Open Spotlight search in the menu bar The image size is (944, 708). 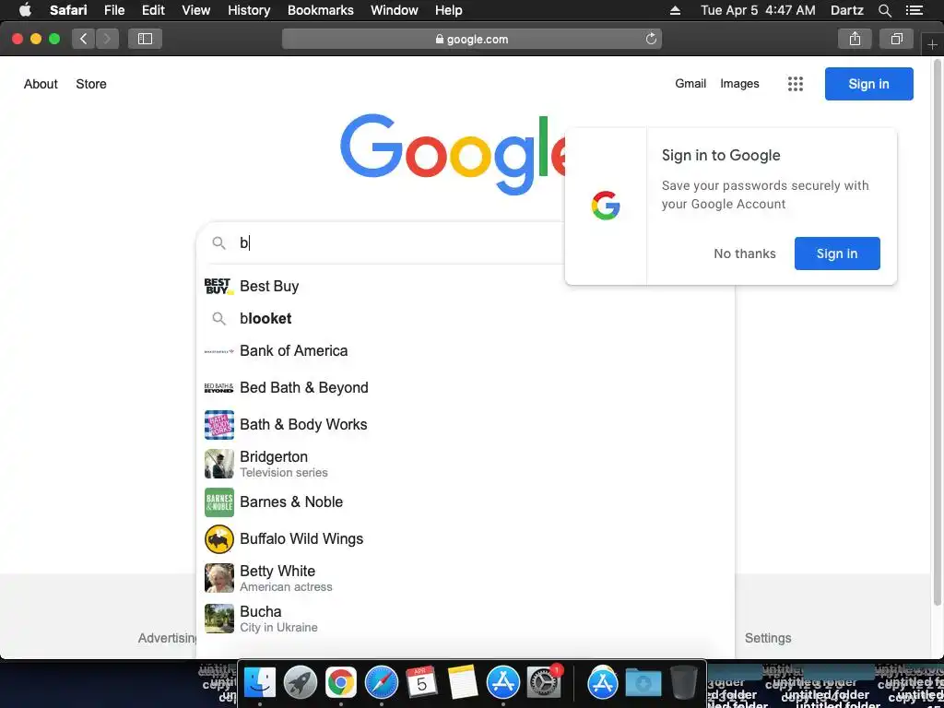[x=884, y=10]
